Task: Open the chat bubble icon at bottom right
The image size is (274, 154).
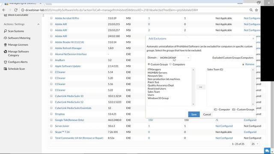Action: point(267,151)
